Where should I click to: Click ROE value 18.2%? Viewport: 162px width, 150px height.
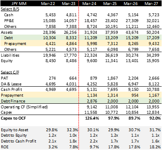155,147
